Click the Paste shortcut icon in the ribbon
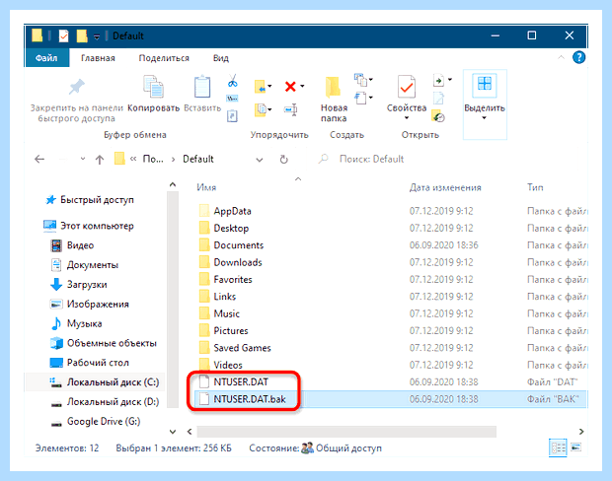The image size is (612, 481). click(232, 115)
